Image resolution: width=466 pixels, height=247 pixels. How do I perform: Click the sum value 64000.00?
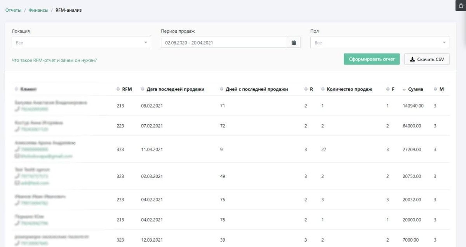(x=412, y=126)
